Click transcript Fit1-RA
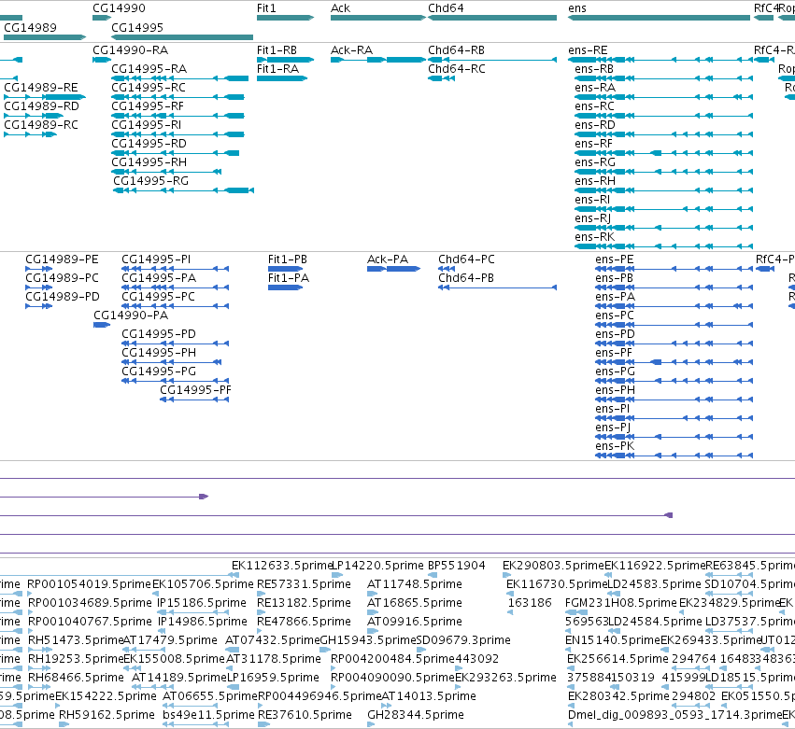 277,69
